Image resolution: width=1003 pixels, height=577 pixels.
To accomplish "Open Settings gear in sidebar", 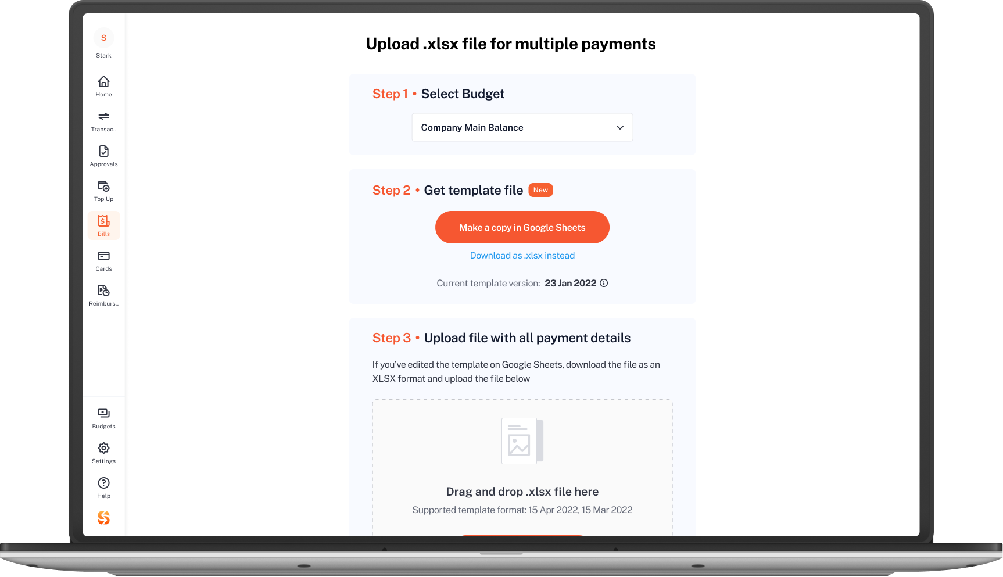I will [x=103, y=453].
